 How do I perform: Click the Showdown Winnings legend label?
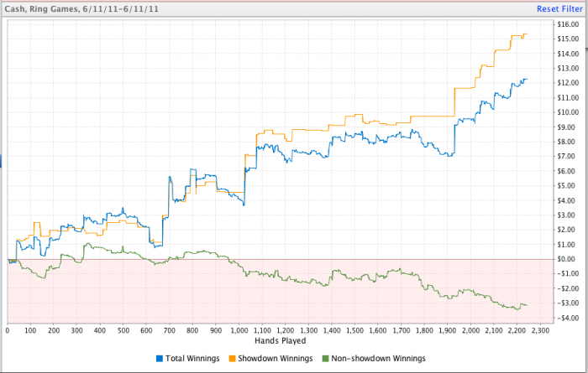(276, 359)
